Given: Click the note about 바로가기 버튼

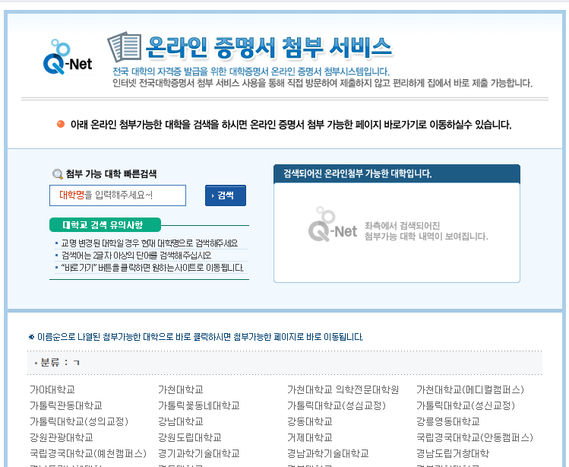Looking at the screenshot, I should click(x=152, y=268).
